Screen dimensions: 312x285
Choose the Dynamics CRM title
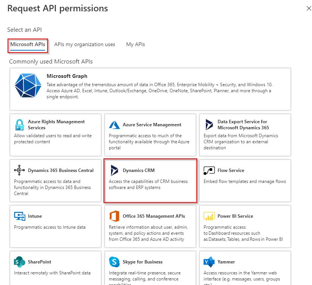(x=139, y=170)
